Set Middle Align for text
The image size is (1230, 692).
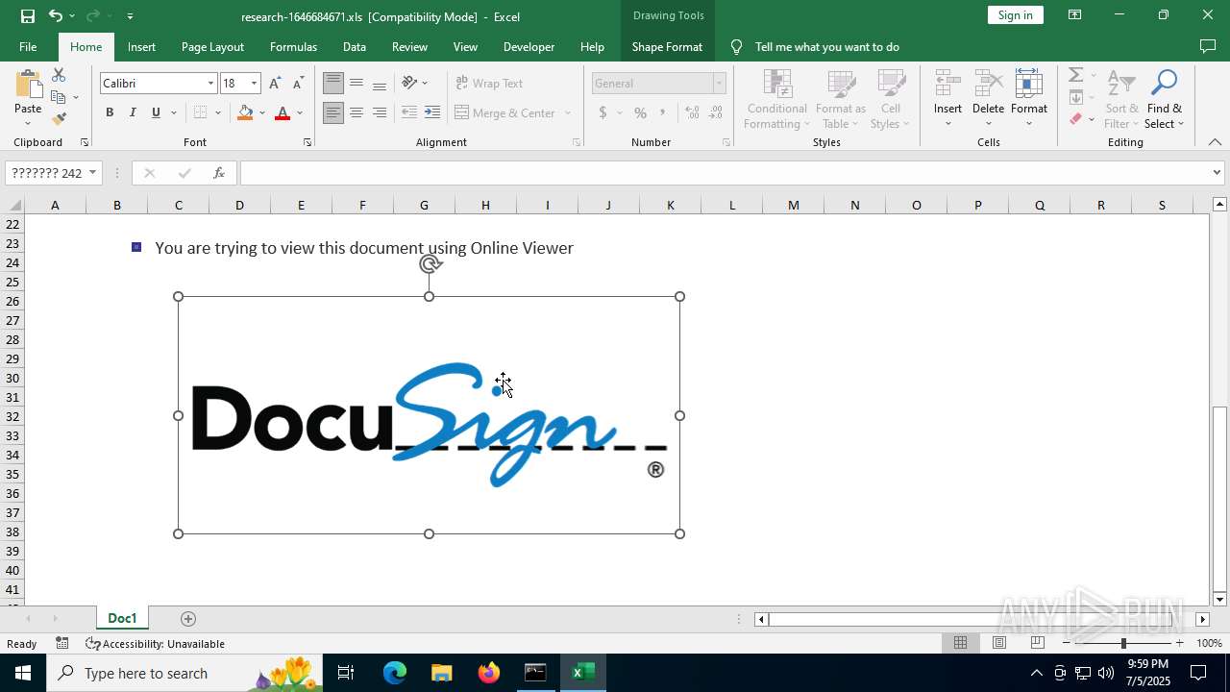(357, 84)
